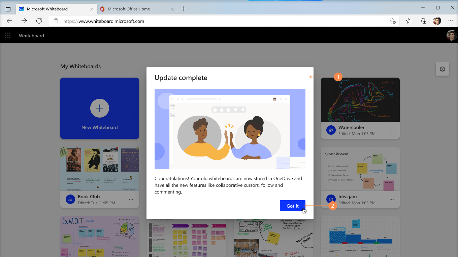This screenshot has width=458, height=257.
Task: Click the Got it button
Action: [x=292, y=206]
